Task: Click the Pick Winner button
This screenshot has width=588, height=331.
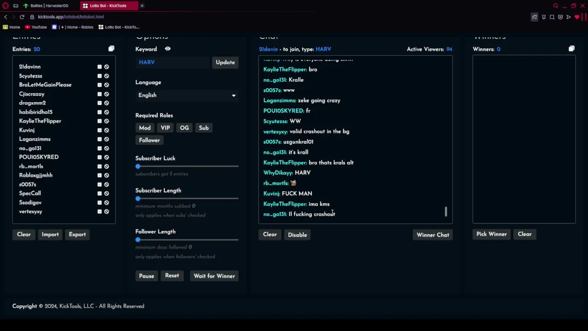Action: pyautogui.click(x=492, y=234)
